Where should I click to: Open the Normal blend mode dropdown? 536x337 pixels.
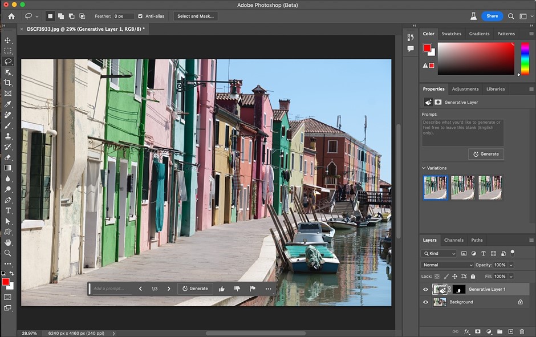point(446,265)
